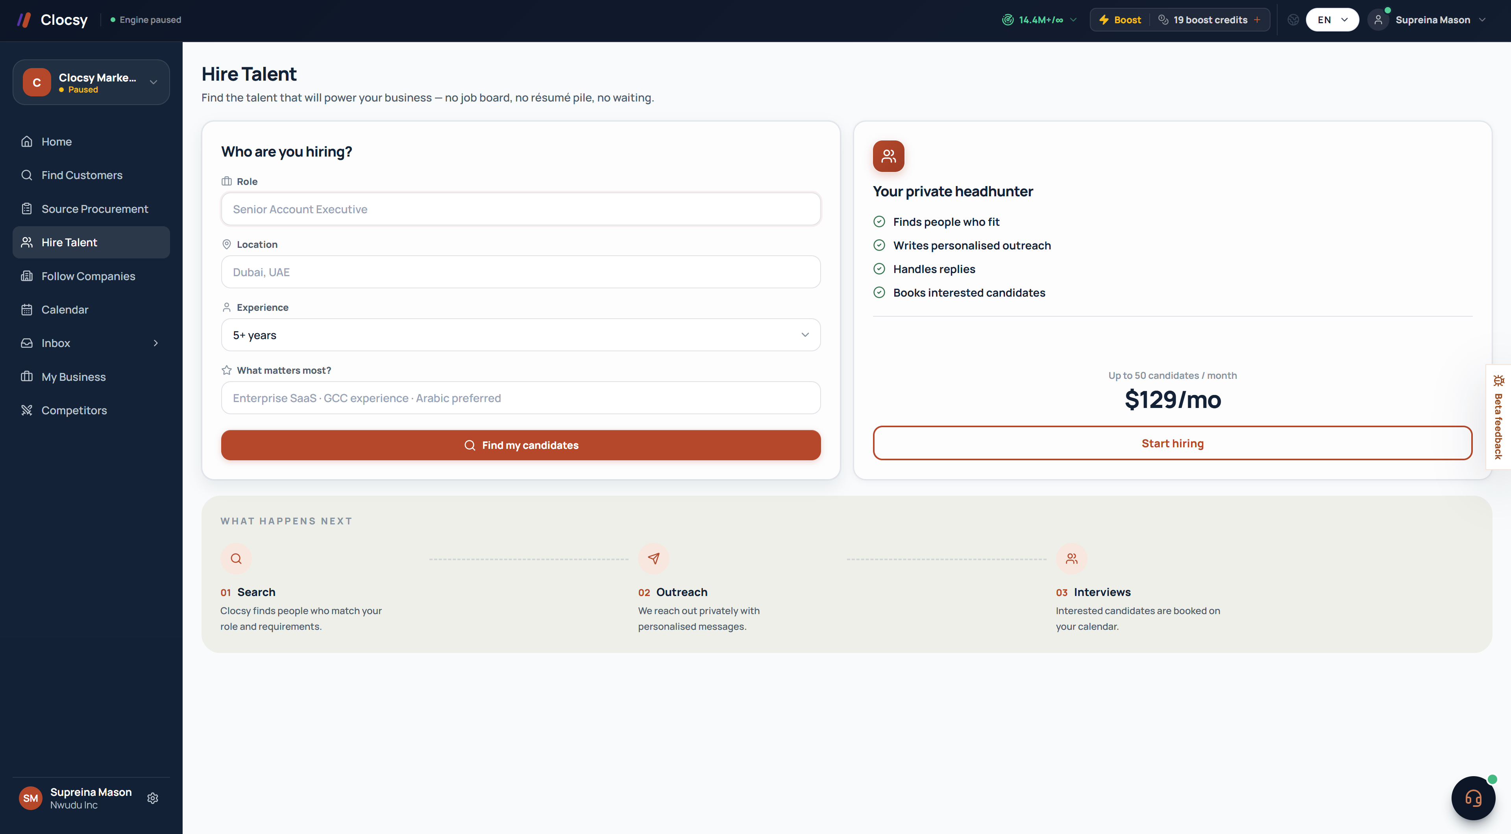
Task: Click the Outreach paper plane icon
Action: [x=653, y=559]
